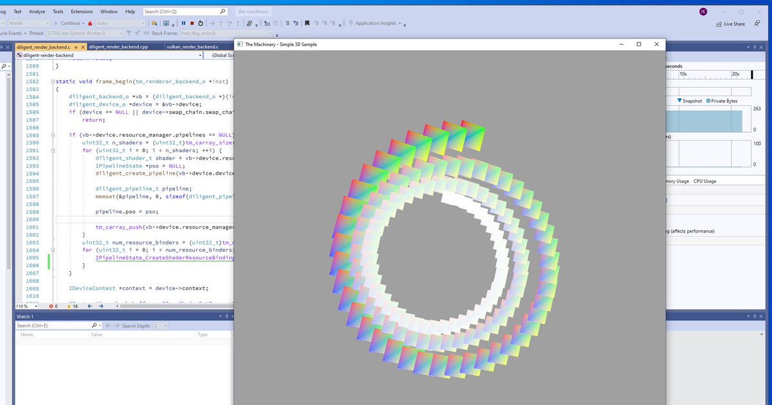Open the Search Depth dropdown
The height and width of the screenshot is (405, 772).
(165, 325)
